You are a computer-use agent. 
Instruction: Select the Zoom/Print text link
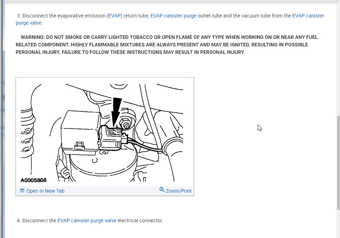pos(178,191)
